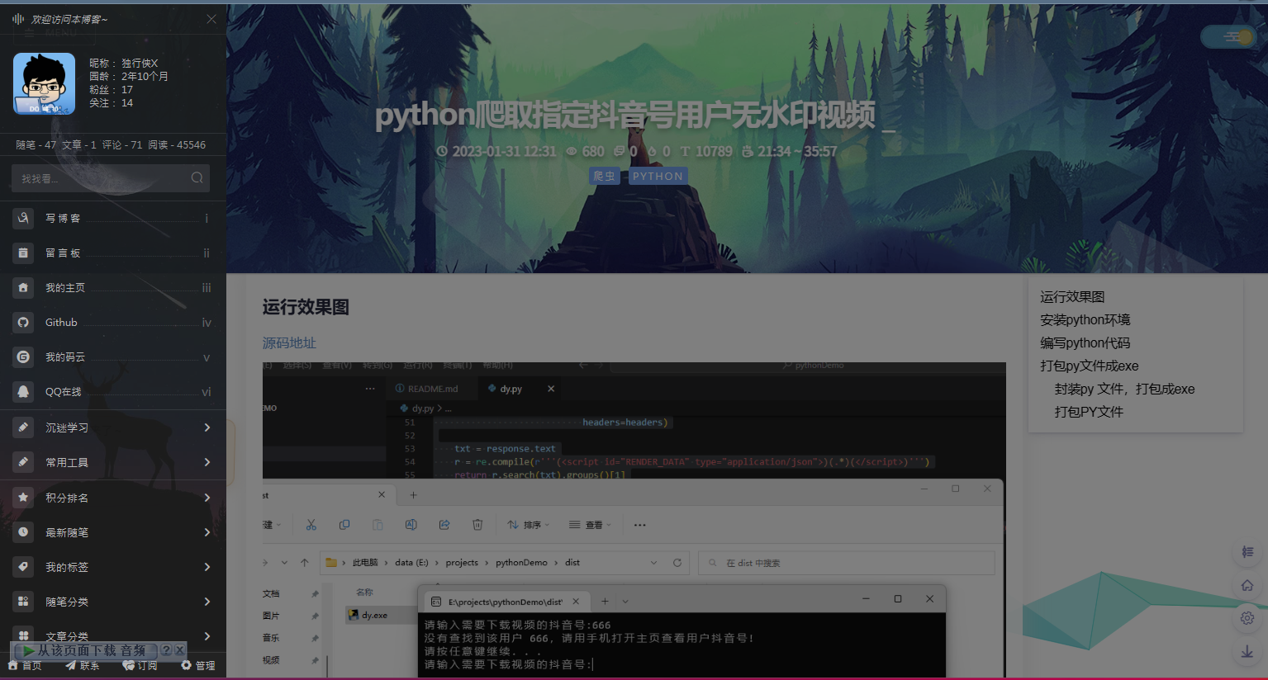Viewport: 1268px width, 680px height.
Task: Open the floating settings gear button
Action: (x=1247, y=618)
